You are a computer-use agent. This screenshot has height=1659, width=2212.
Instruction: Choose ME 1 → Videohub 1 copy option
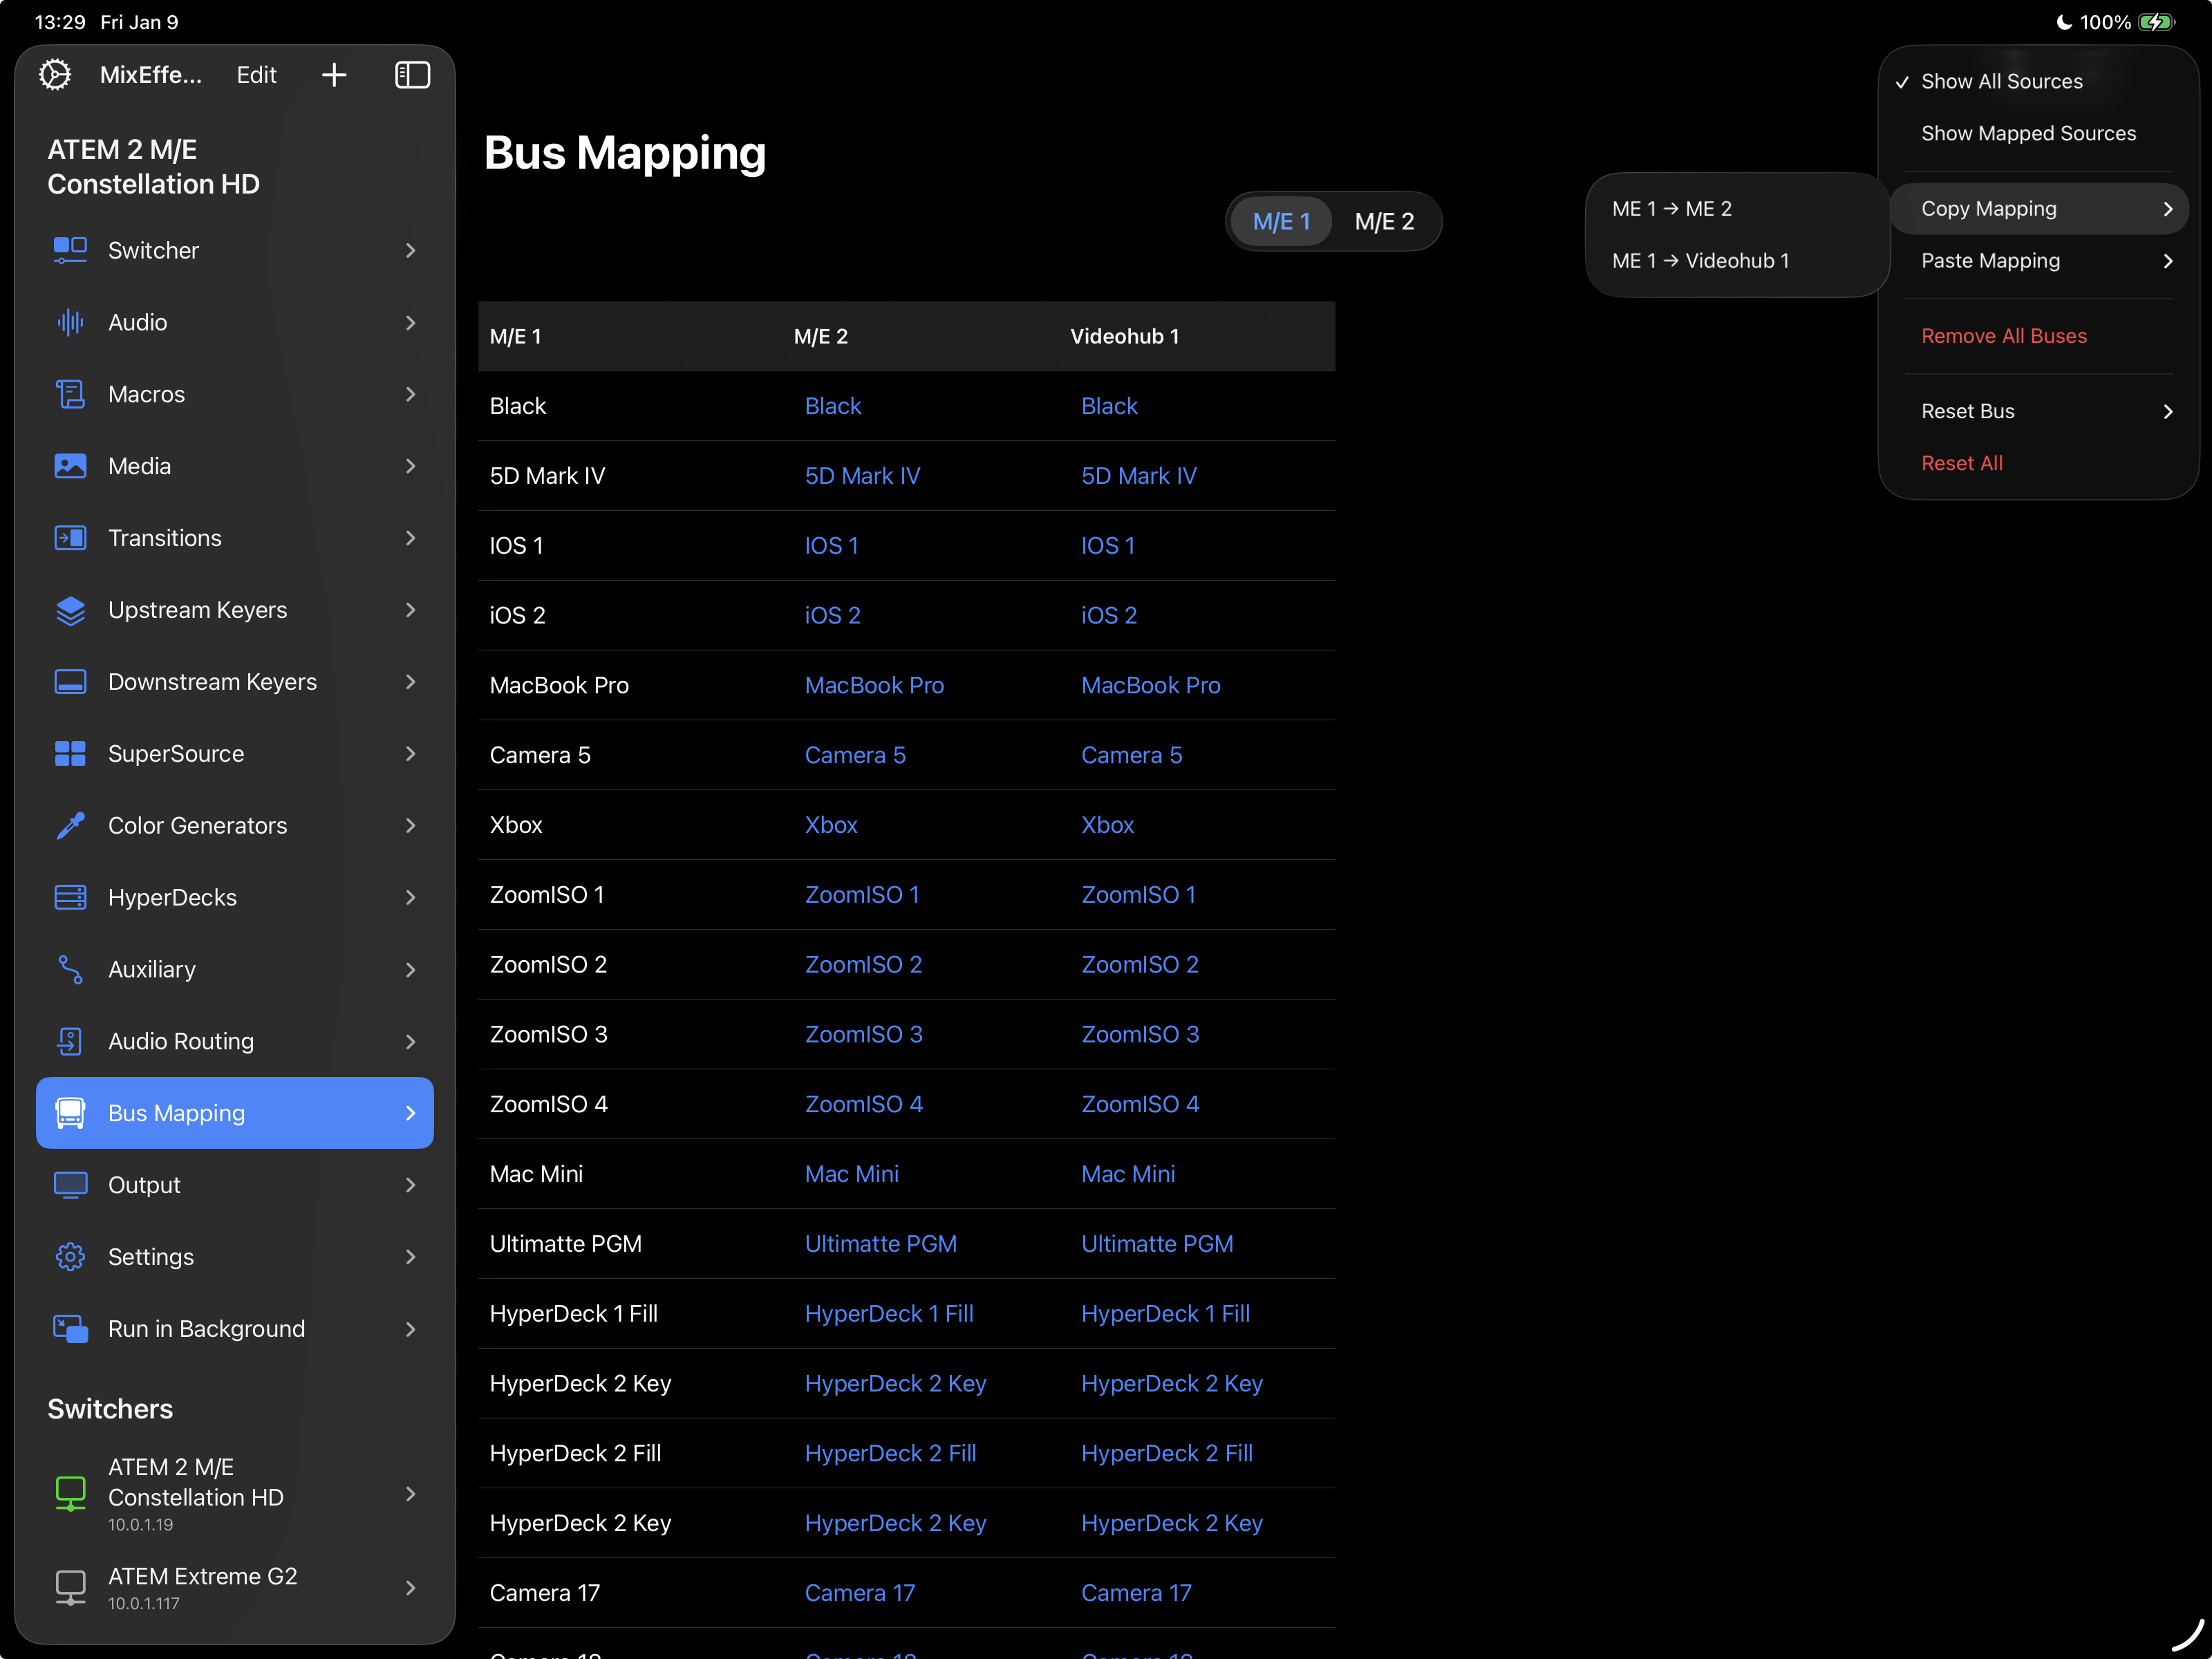(x=1700, y=261)
